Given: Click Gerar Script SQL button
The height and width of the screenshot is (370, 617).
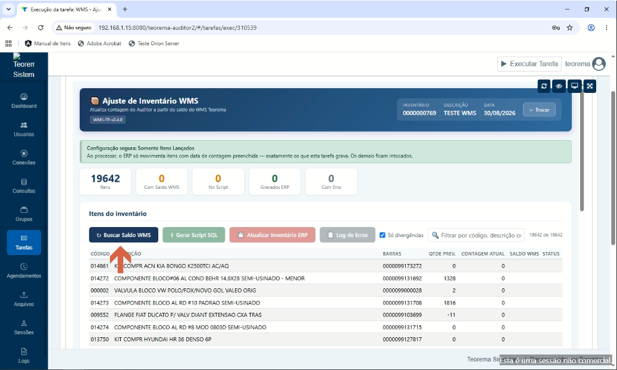Looking at the screenshot, I should click(193, 235).
